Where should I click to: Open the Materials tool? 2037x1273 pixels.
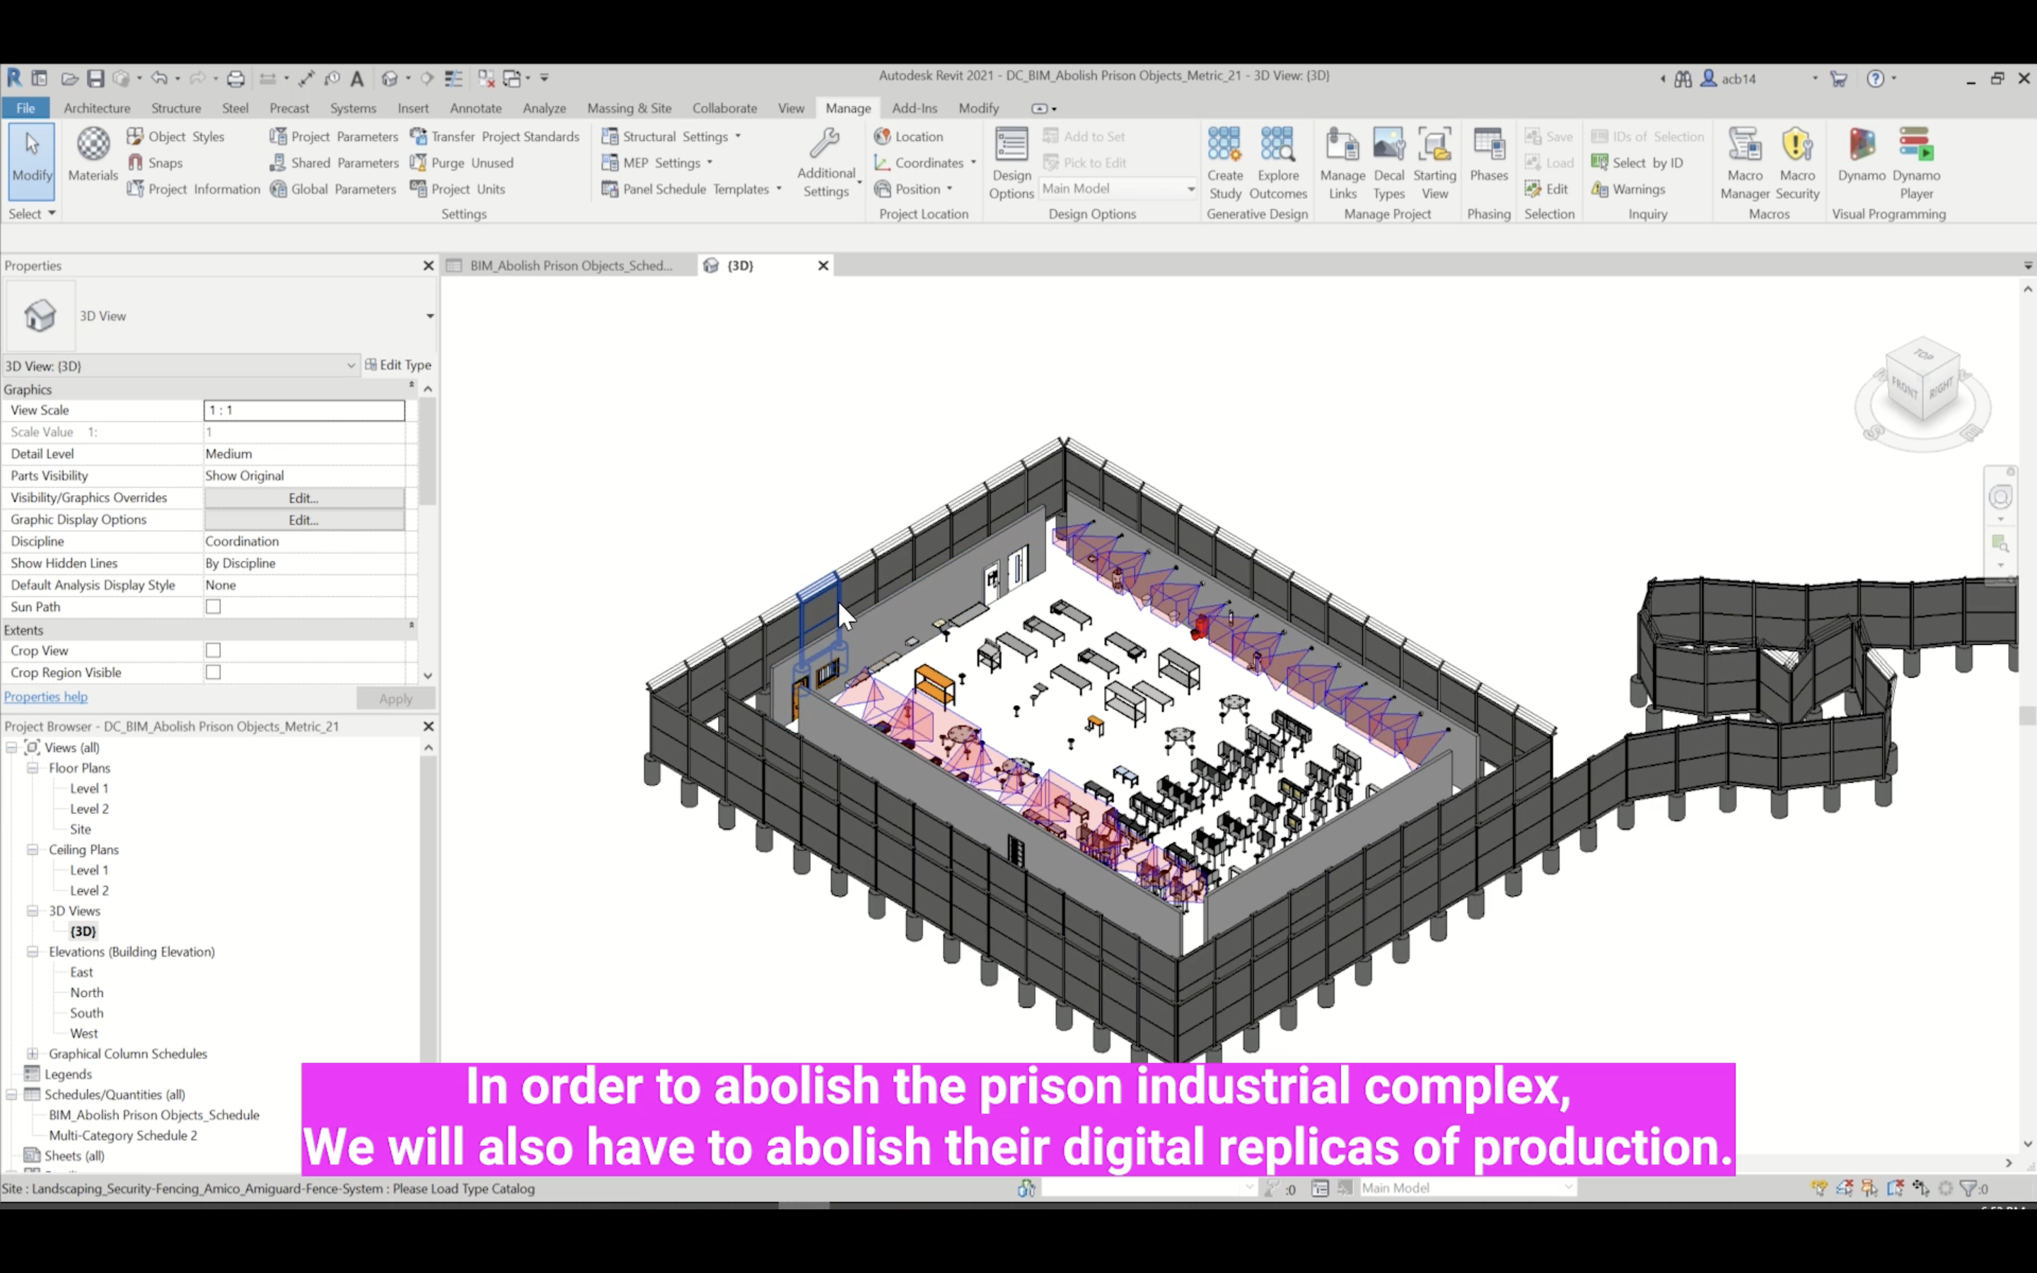93,155
